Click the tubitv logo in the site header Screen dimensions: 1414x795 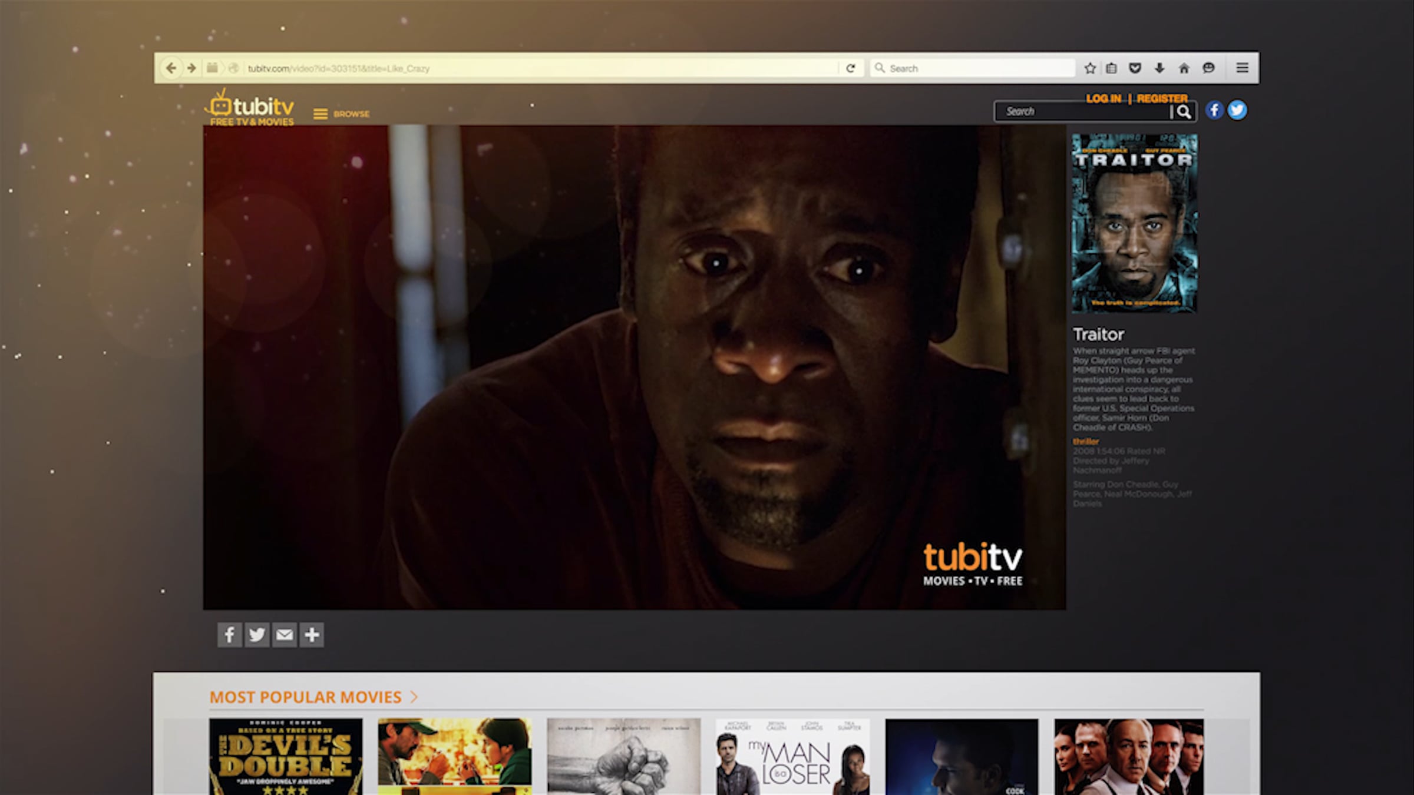tap(250, 107)
